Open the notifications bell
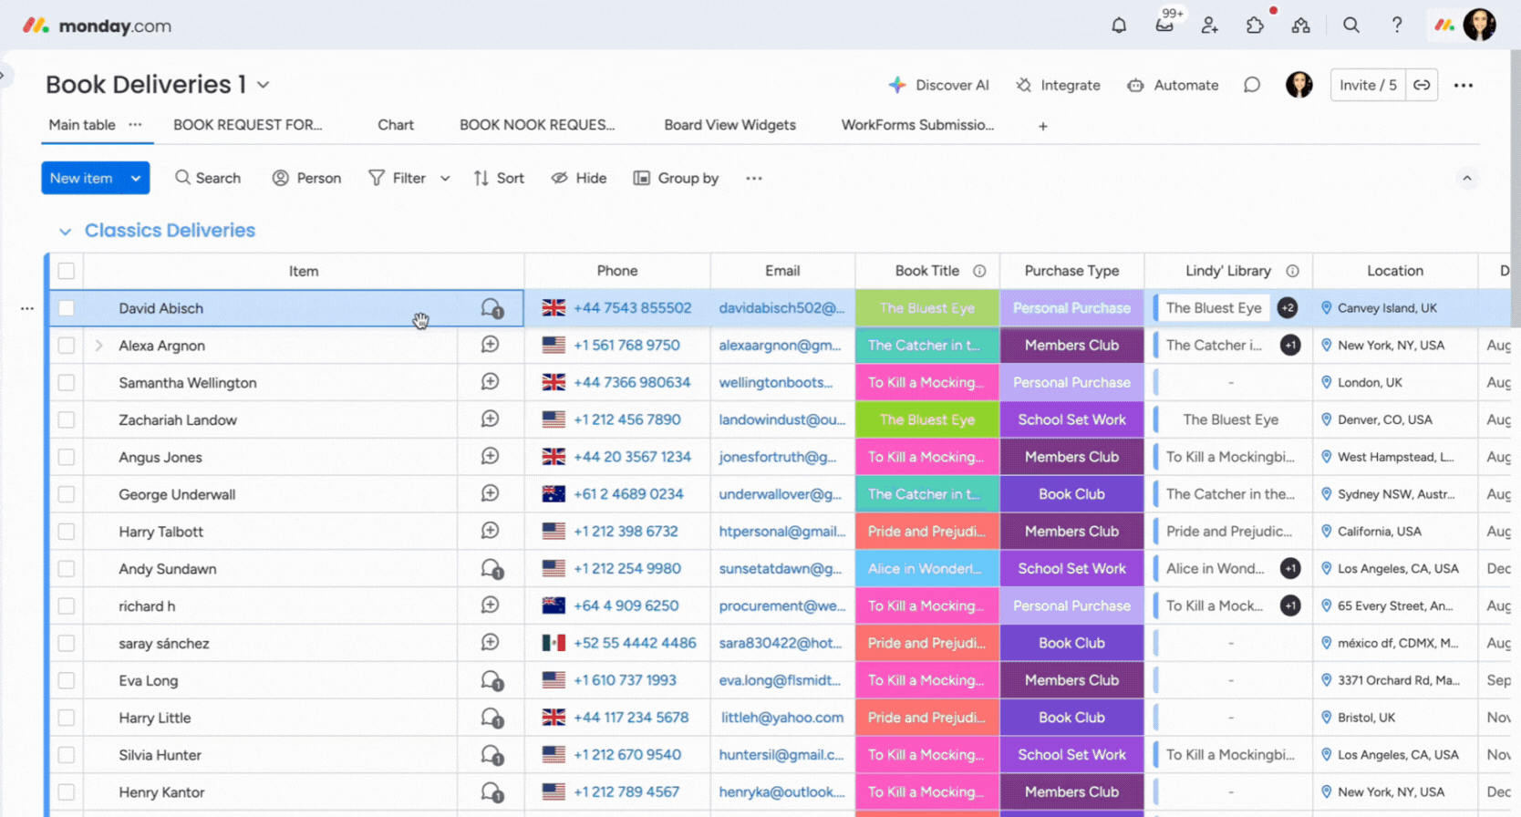The width and height of the screenshot is (1521, 817). 1119,26
